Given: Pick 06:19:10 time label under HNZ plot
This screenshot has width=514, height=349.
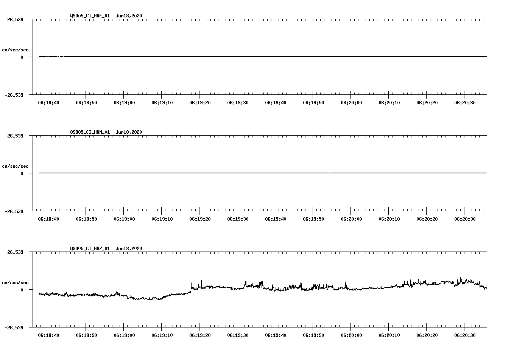Looking at the screenshot, I should 162,335.
